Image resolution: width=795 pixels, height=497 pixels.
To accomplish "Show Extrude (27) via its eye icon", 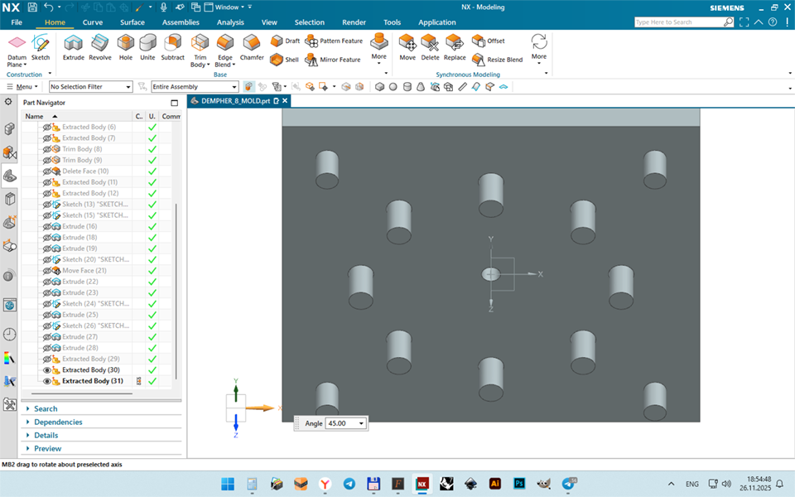I will click(47, 337).
